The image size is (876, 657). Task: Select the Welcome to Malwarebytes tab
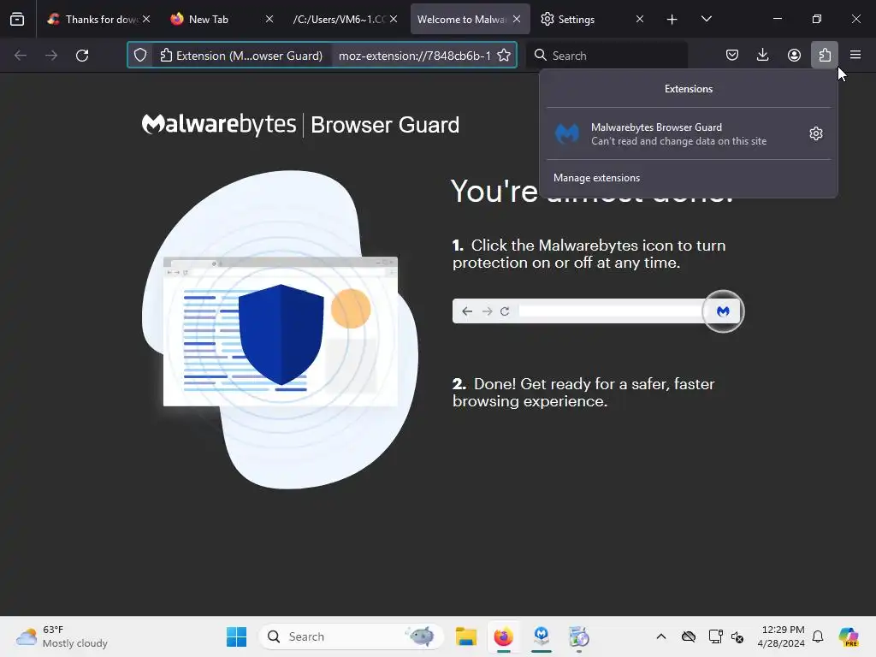point(461,19)
